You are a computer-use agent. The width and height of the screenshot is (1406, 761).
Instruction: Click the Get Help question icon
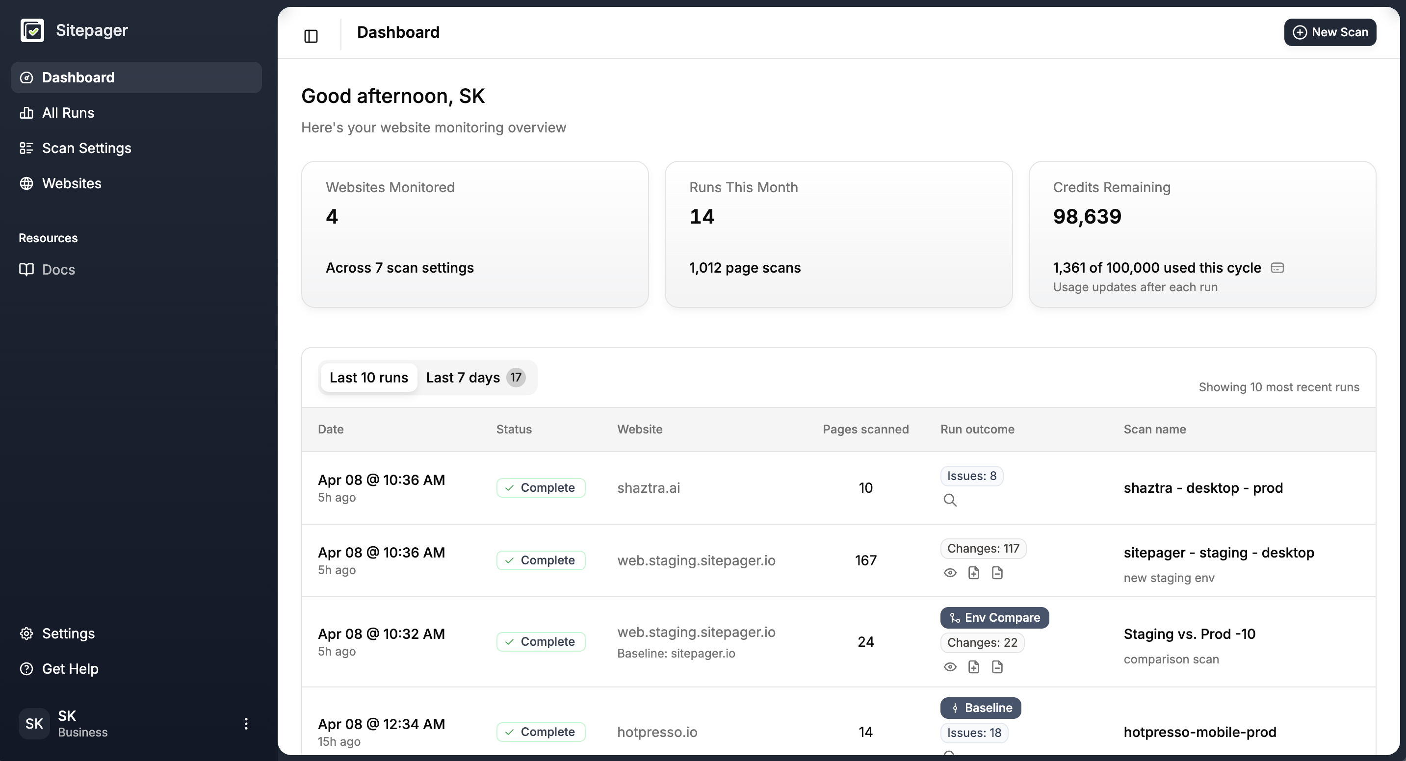pos(26,669)
